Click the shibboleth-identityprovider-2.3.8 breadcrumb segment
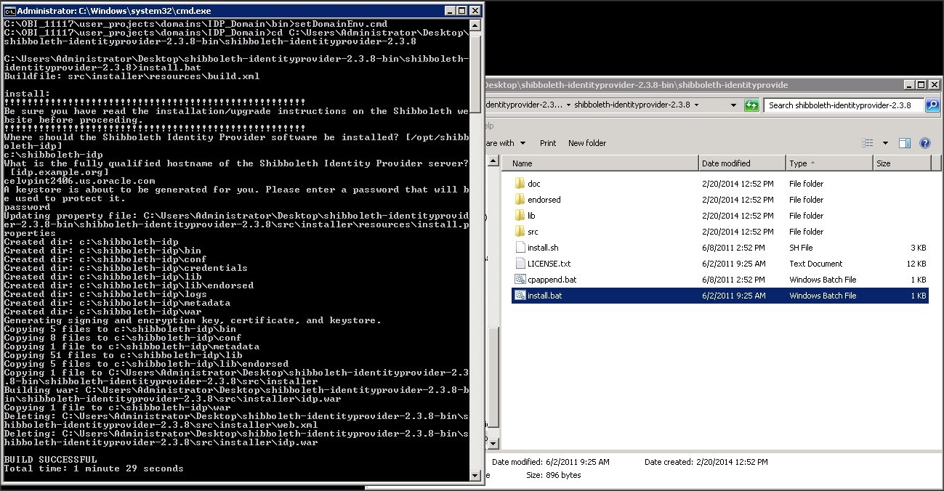The image size is (944, 491). pos(632,105)
